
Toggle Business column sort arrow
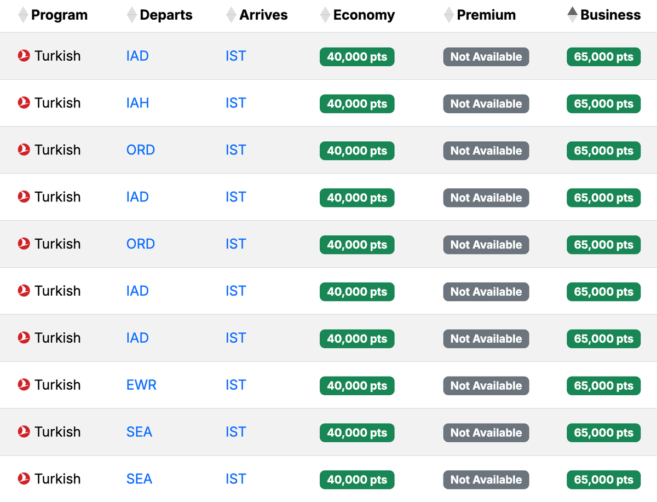click(x=573, y=15)
